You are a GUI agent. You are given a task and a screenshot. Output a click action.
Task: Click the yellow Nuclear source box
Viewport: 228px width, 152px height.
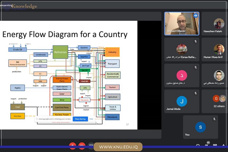18,116
